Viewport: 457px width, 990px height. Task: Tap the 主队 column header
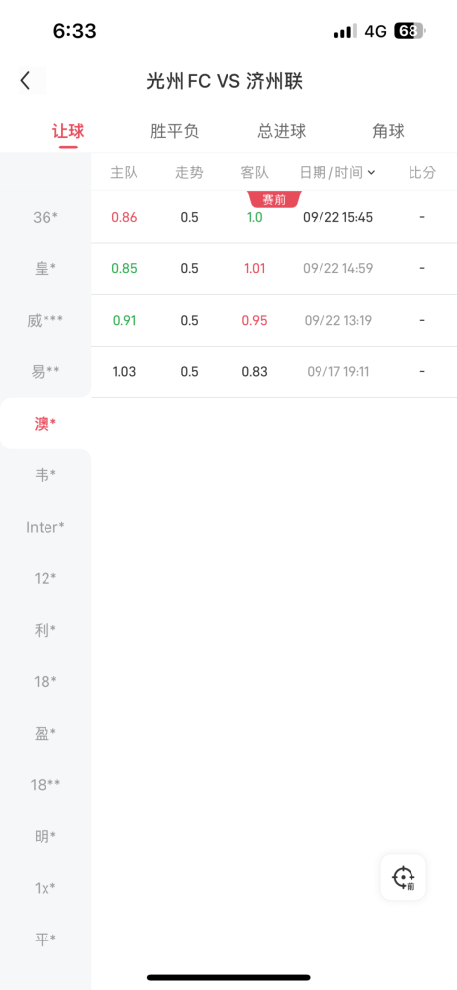[x=124, y=173]
